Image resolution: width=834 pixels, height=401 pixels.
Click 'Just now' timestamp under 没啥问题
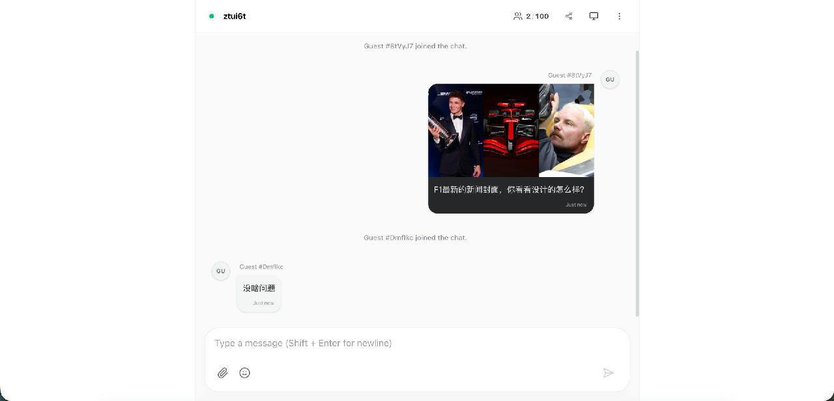tap(264, 303)
